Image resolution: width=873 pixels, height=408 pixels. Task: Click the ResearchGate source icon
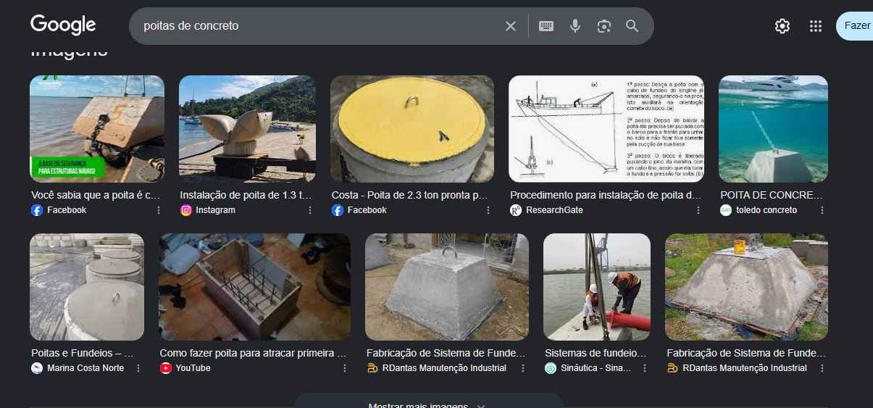pyautogui.click(x=516, y=210)
